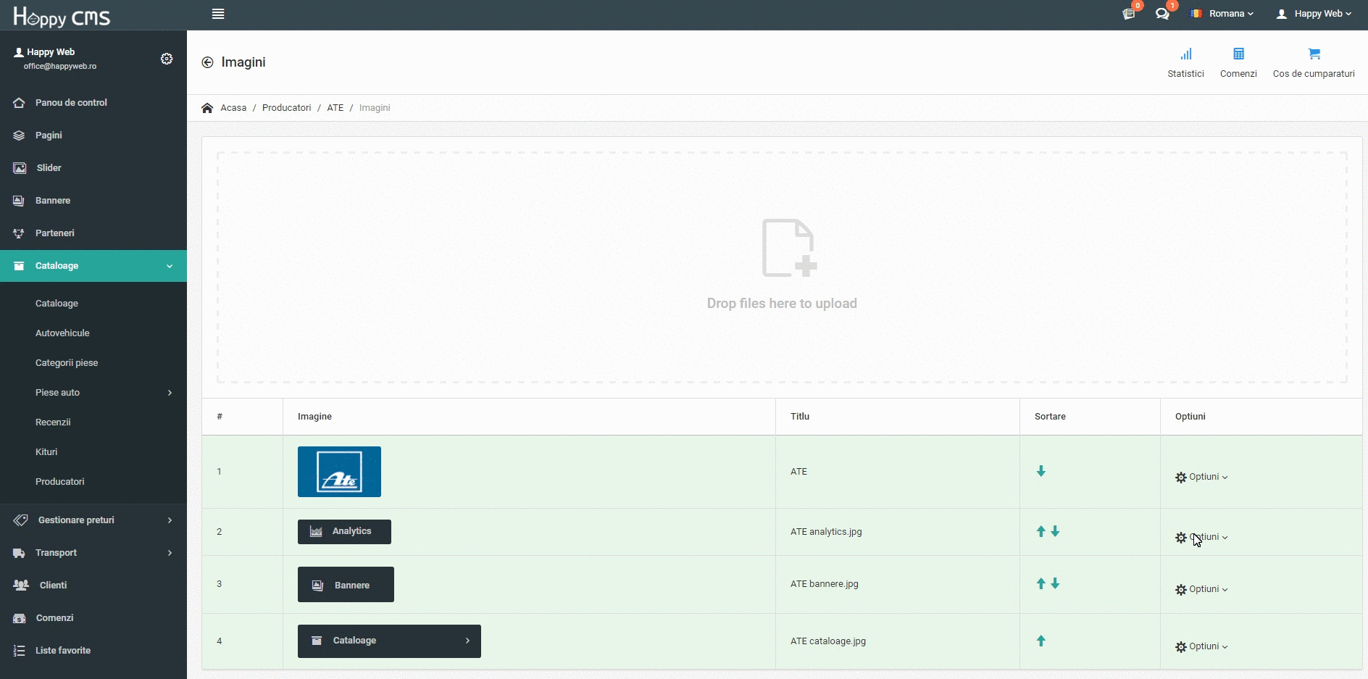Open Clienti in sidebar
Screen dimensions: 1368x679
(x=93, y=586)
